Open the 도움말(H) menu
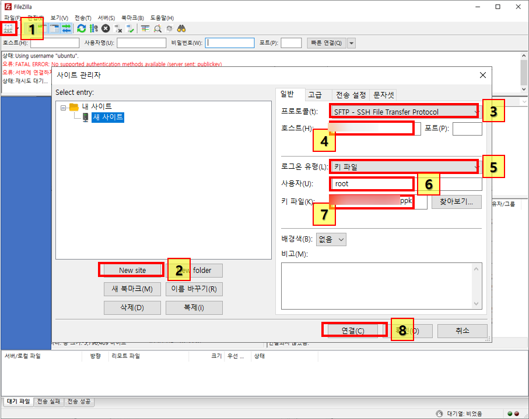The image size is (529, 419). click(x=162, y=18)
